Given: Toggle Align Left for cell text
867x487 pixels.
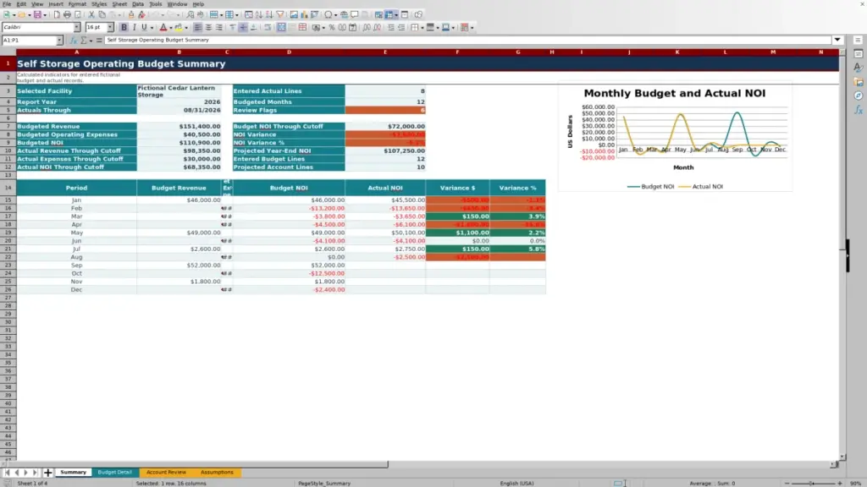Looking at the screenshot, I should click(x=198, y=27).
